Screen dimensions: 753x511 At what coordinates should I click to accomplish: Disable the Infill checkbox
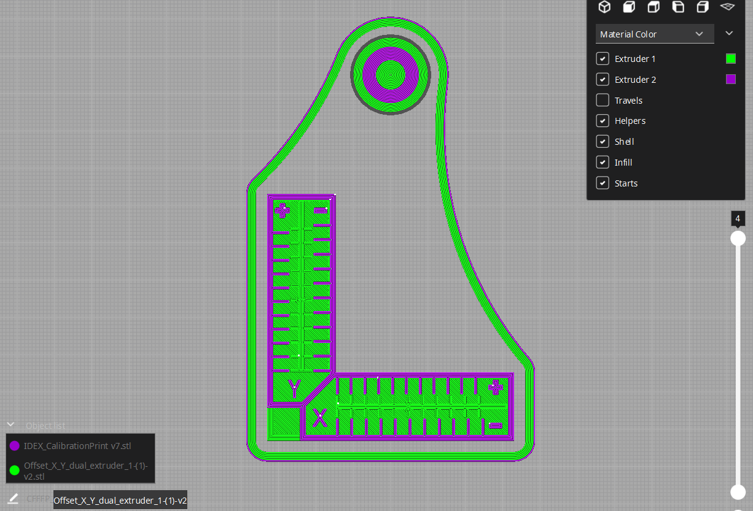[603, 162]
